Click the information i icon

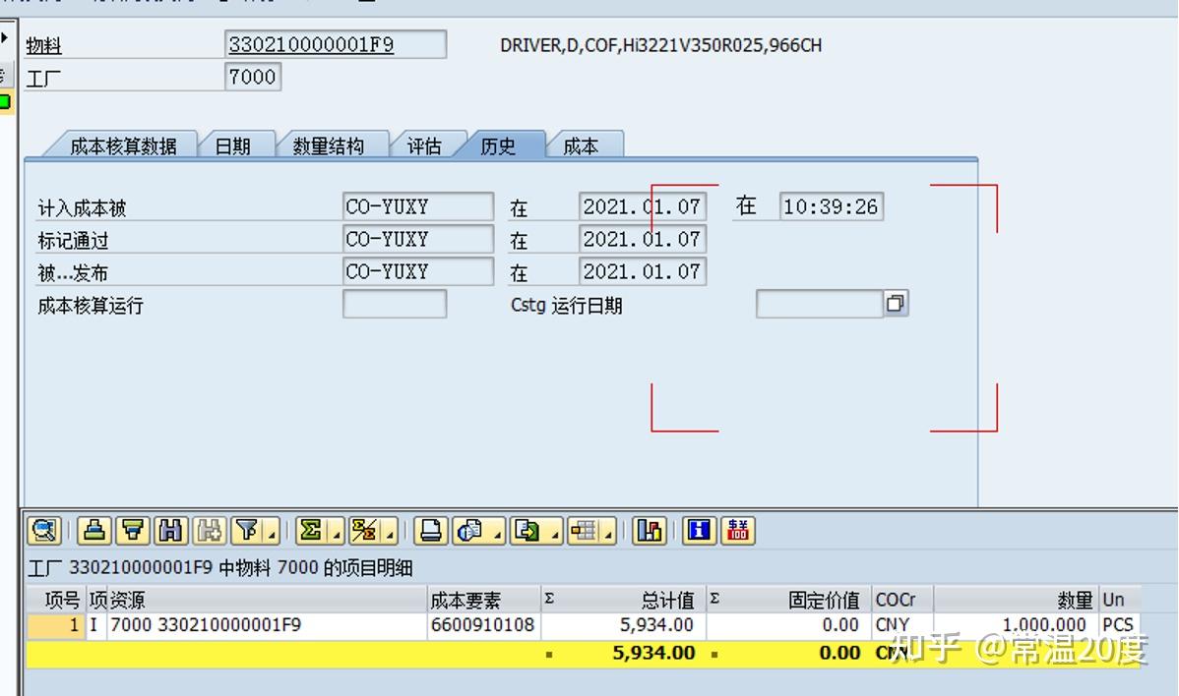point(697,531)
